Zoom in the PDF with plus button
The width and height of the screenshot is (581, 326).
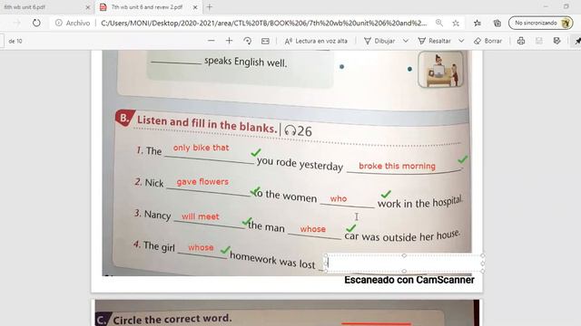[229, 41]
